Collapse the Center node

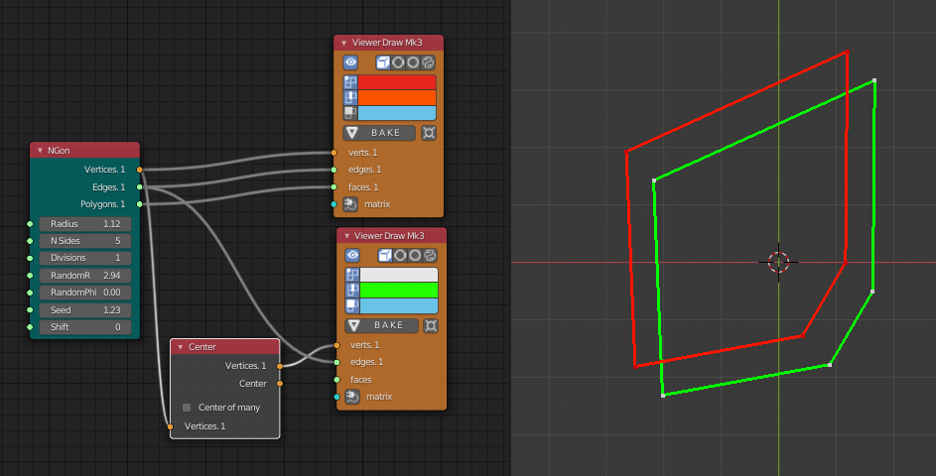(181, 346)
